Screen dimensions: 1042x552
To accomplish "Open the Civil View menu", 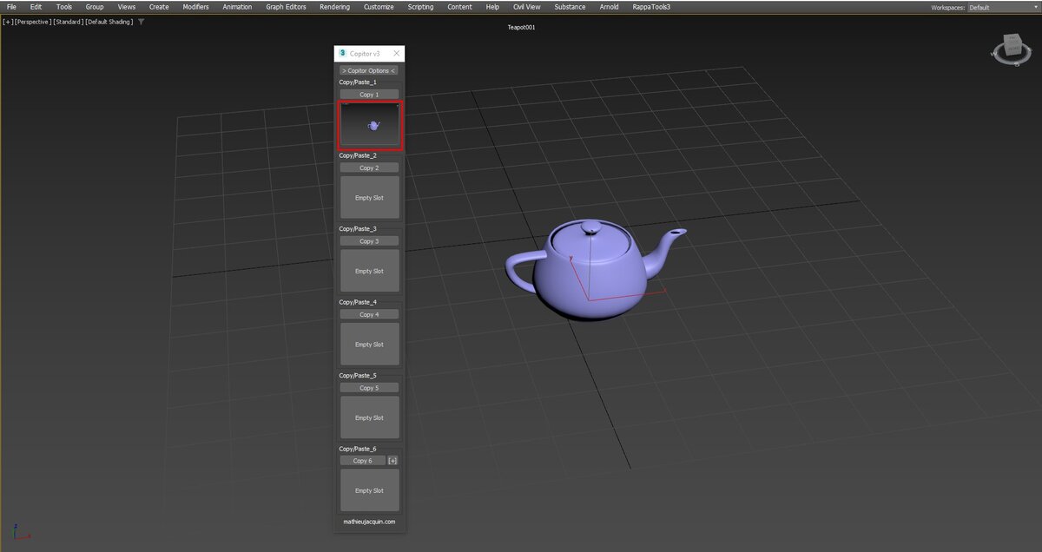I will pyautogui.click(x=526, y=7).
